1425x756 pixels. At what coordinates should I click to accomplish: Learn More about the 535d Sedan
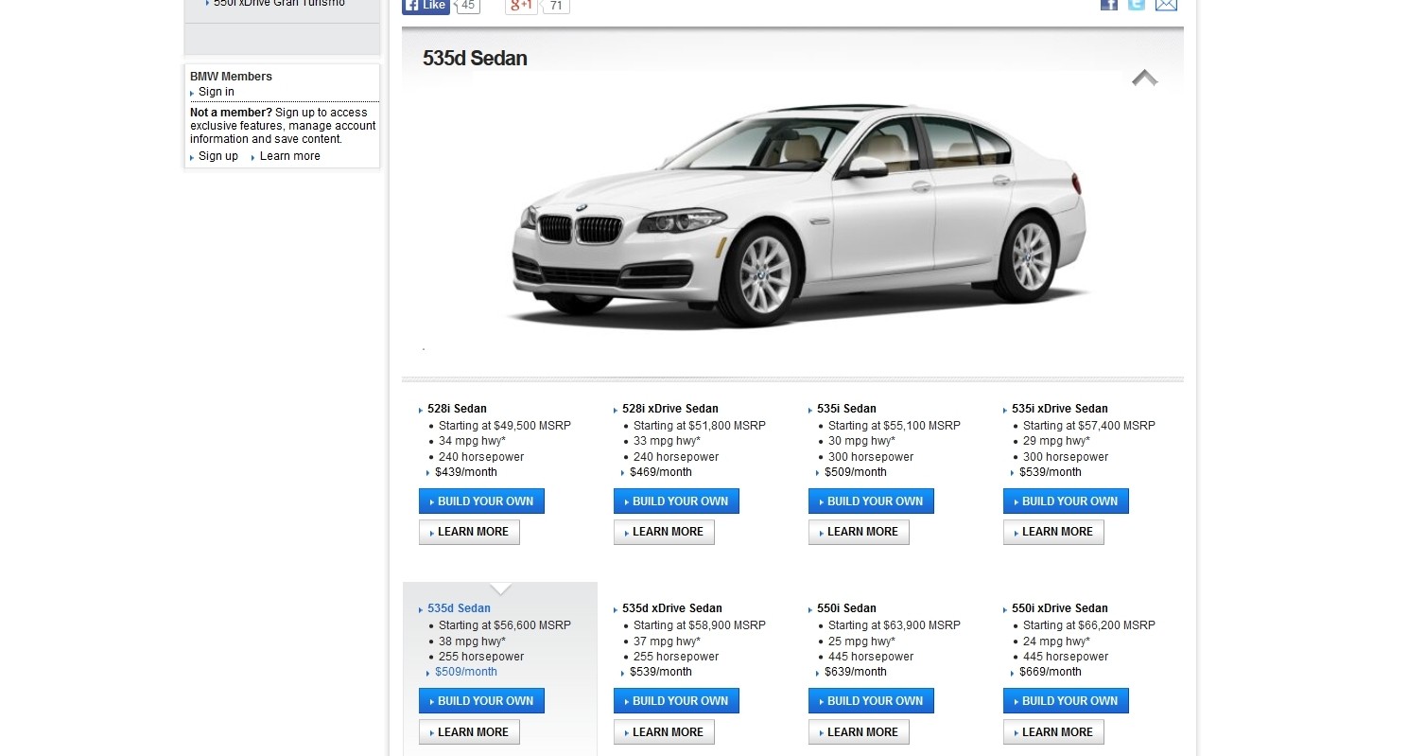coord(469,732)
